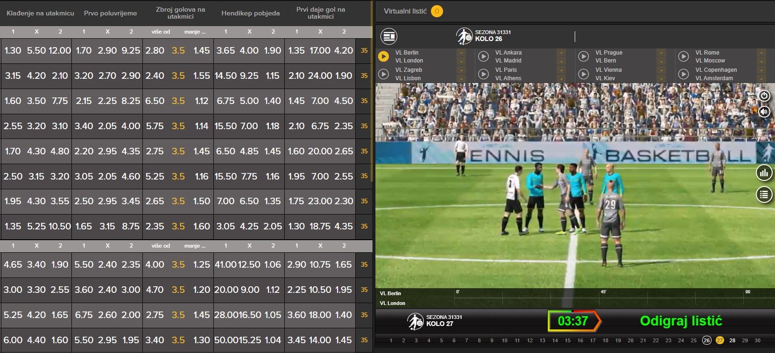Play the VL Ankara vs VL Madrid match
Viewport: 775px width, 353px height.
point(483,56)
